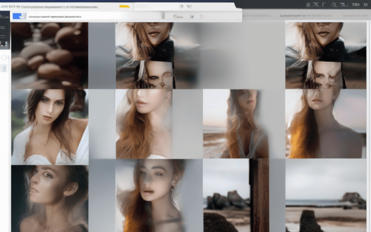
Task: Click the icon right of the search magnifier
Action: pos(189,6)
